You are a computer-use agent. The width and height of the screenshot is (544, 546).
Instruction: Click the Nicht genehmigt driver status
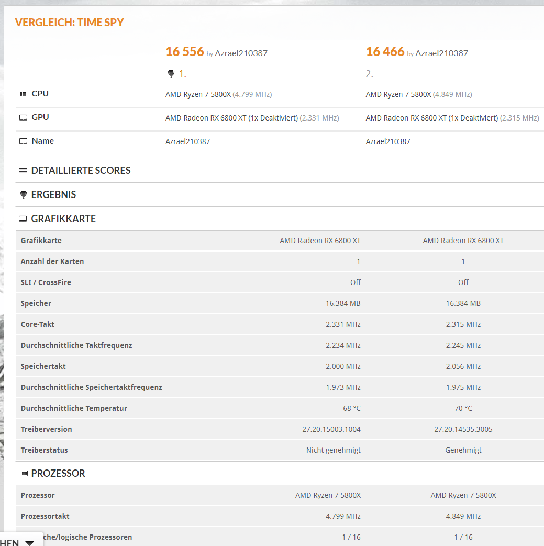click(x=334, y=450)
